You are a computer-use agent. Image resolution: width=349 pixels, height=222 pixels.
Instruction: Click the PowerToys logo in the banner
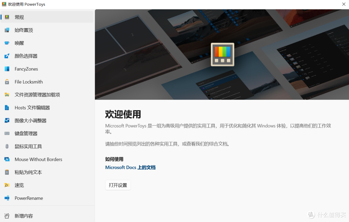pos(222,54)
